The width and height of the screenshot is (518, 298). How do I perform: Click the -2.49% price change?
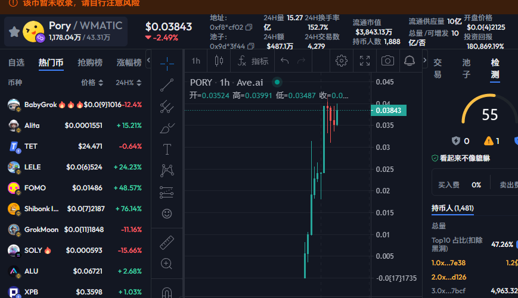coord(162,38)
